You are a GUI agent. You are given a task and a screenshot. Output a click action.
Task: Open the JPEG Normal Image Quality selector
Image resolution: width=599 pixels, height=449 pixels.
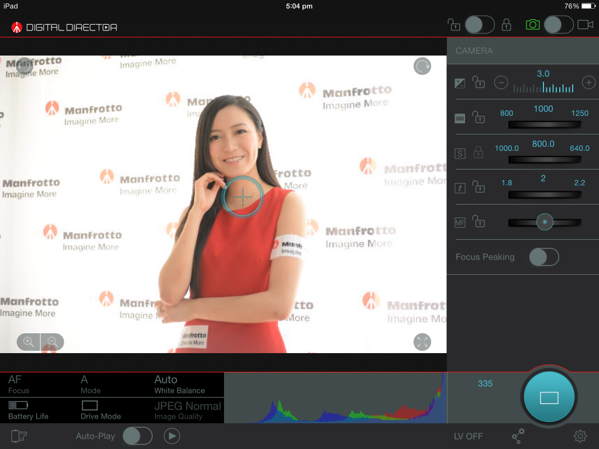coord(188,410)
